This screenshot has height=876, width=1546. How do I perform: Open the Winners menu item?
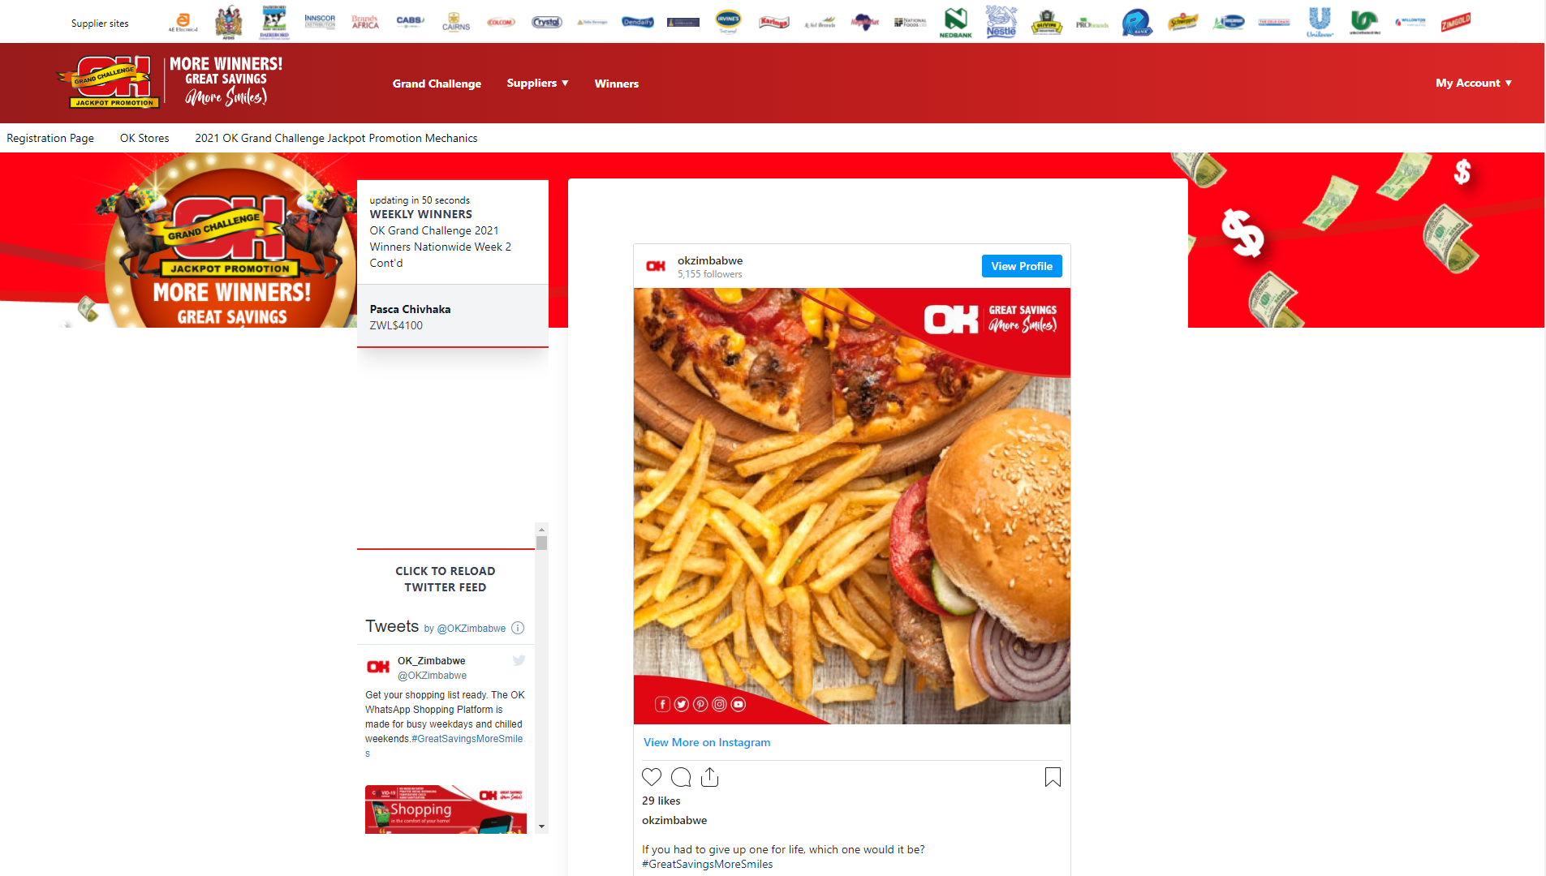(x=616, y=84)
